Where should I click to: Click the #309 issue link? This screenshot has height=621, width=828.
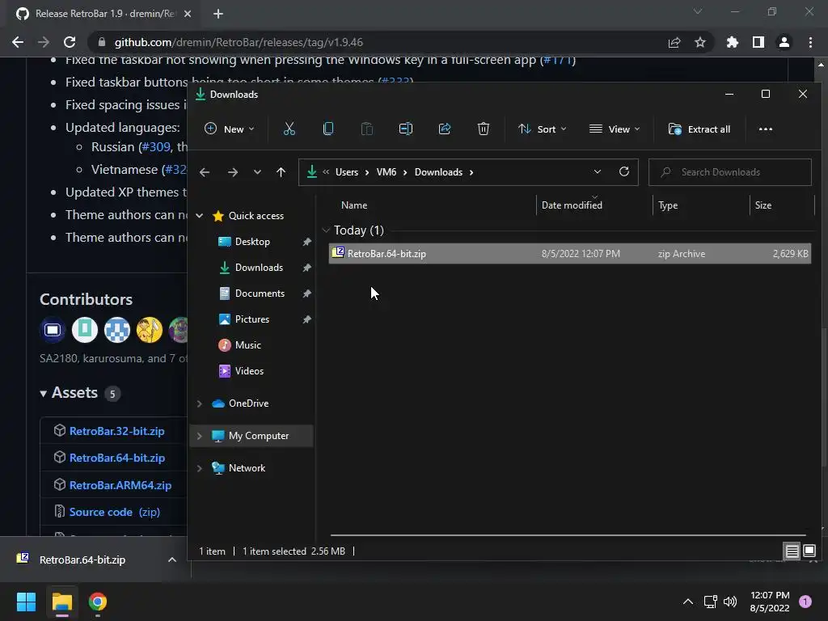coord(156,147)
